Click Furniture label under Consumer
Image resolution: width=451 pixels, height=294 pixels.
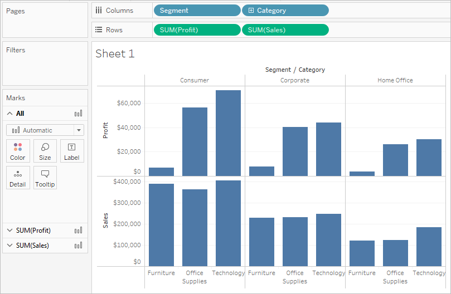tap(161, 273)
